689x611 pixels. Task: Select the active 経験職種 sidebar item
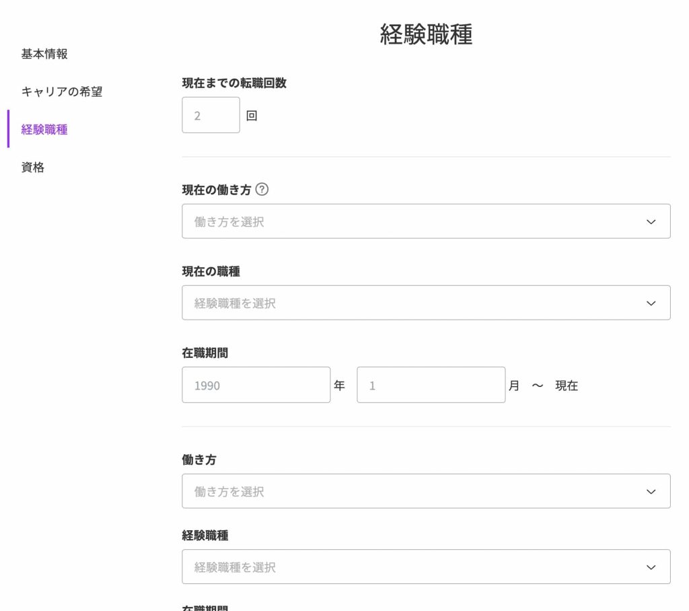pos(44,129)
